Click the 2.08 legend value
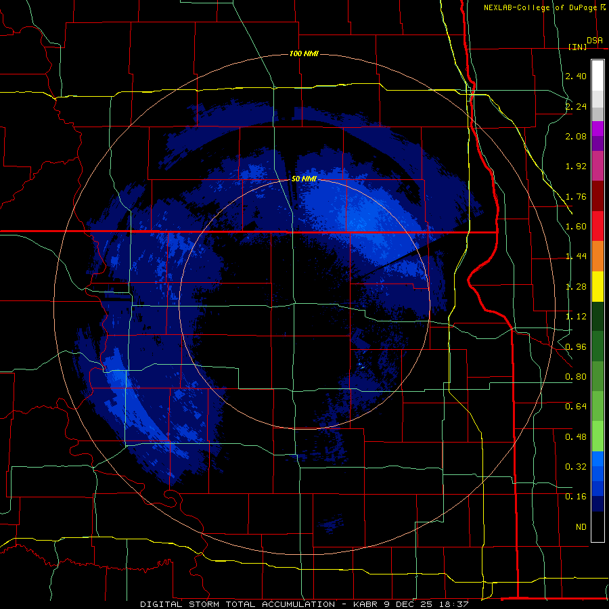 (576, 136)
